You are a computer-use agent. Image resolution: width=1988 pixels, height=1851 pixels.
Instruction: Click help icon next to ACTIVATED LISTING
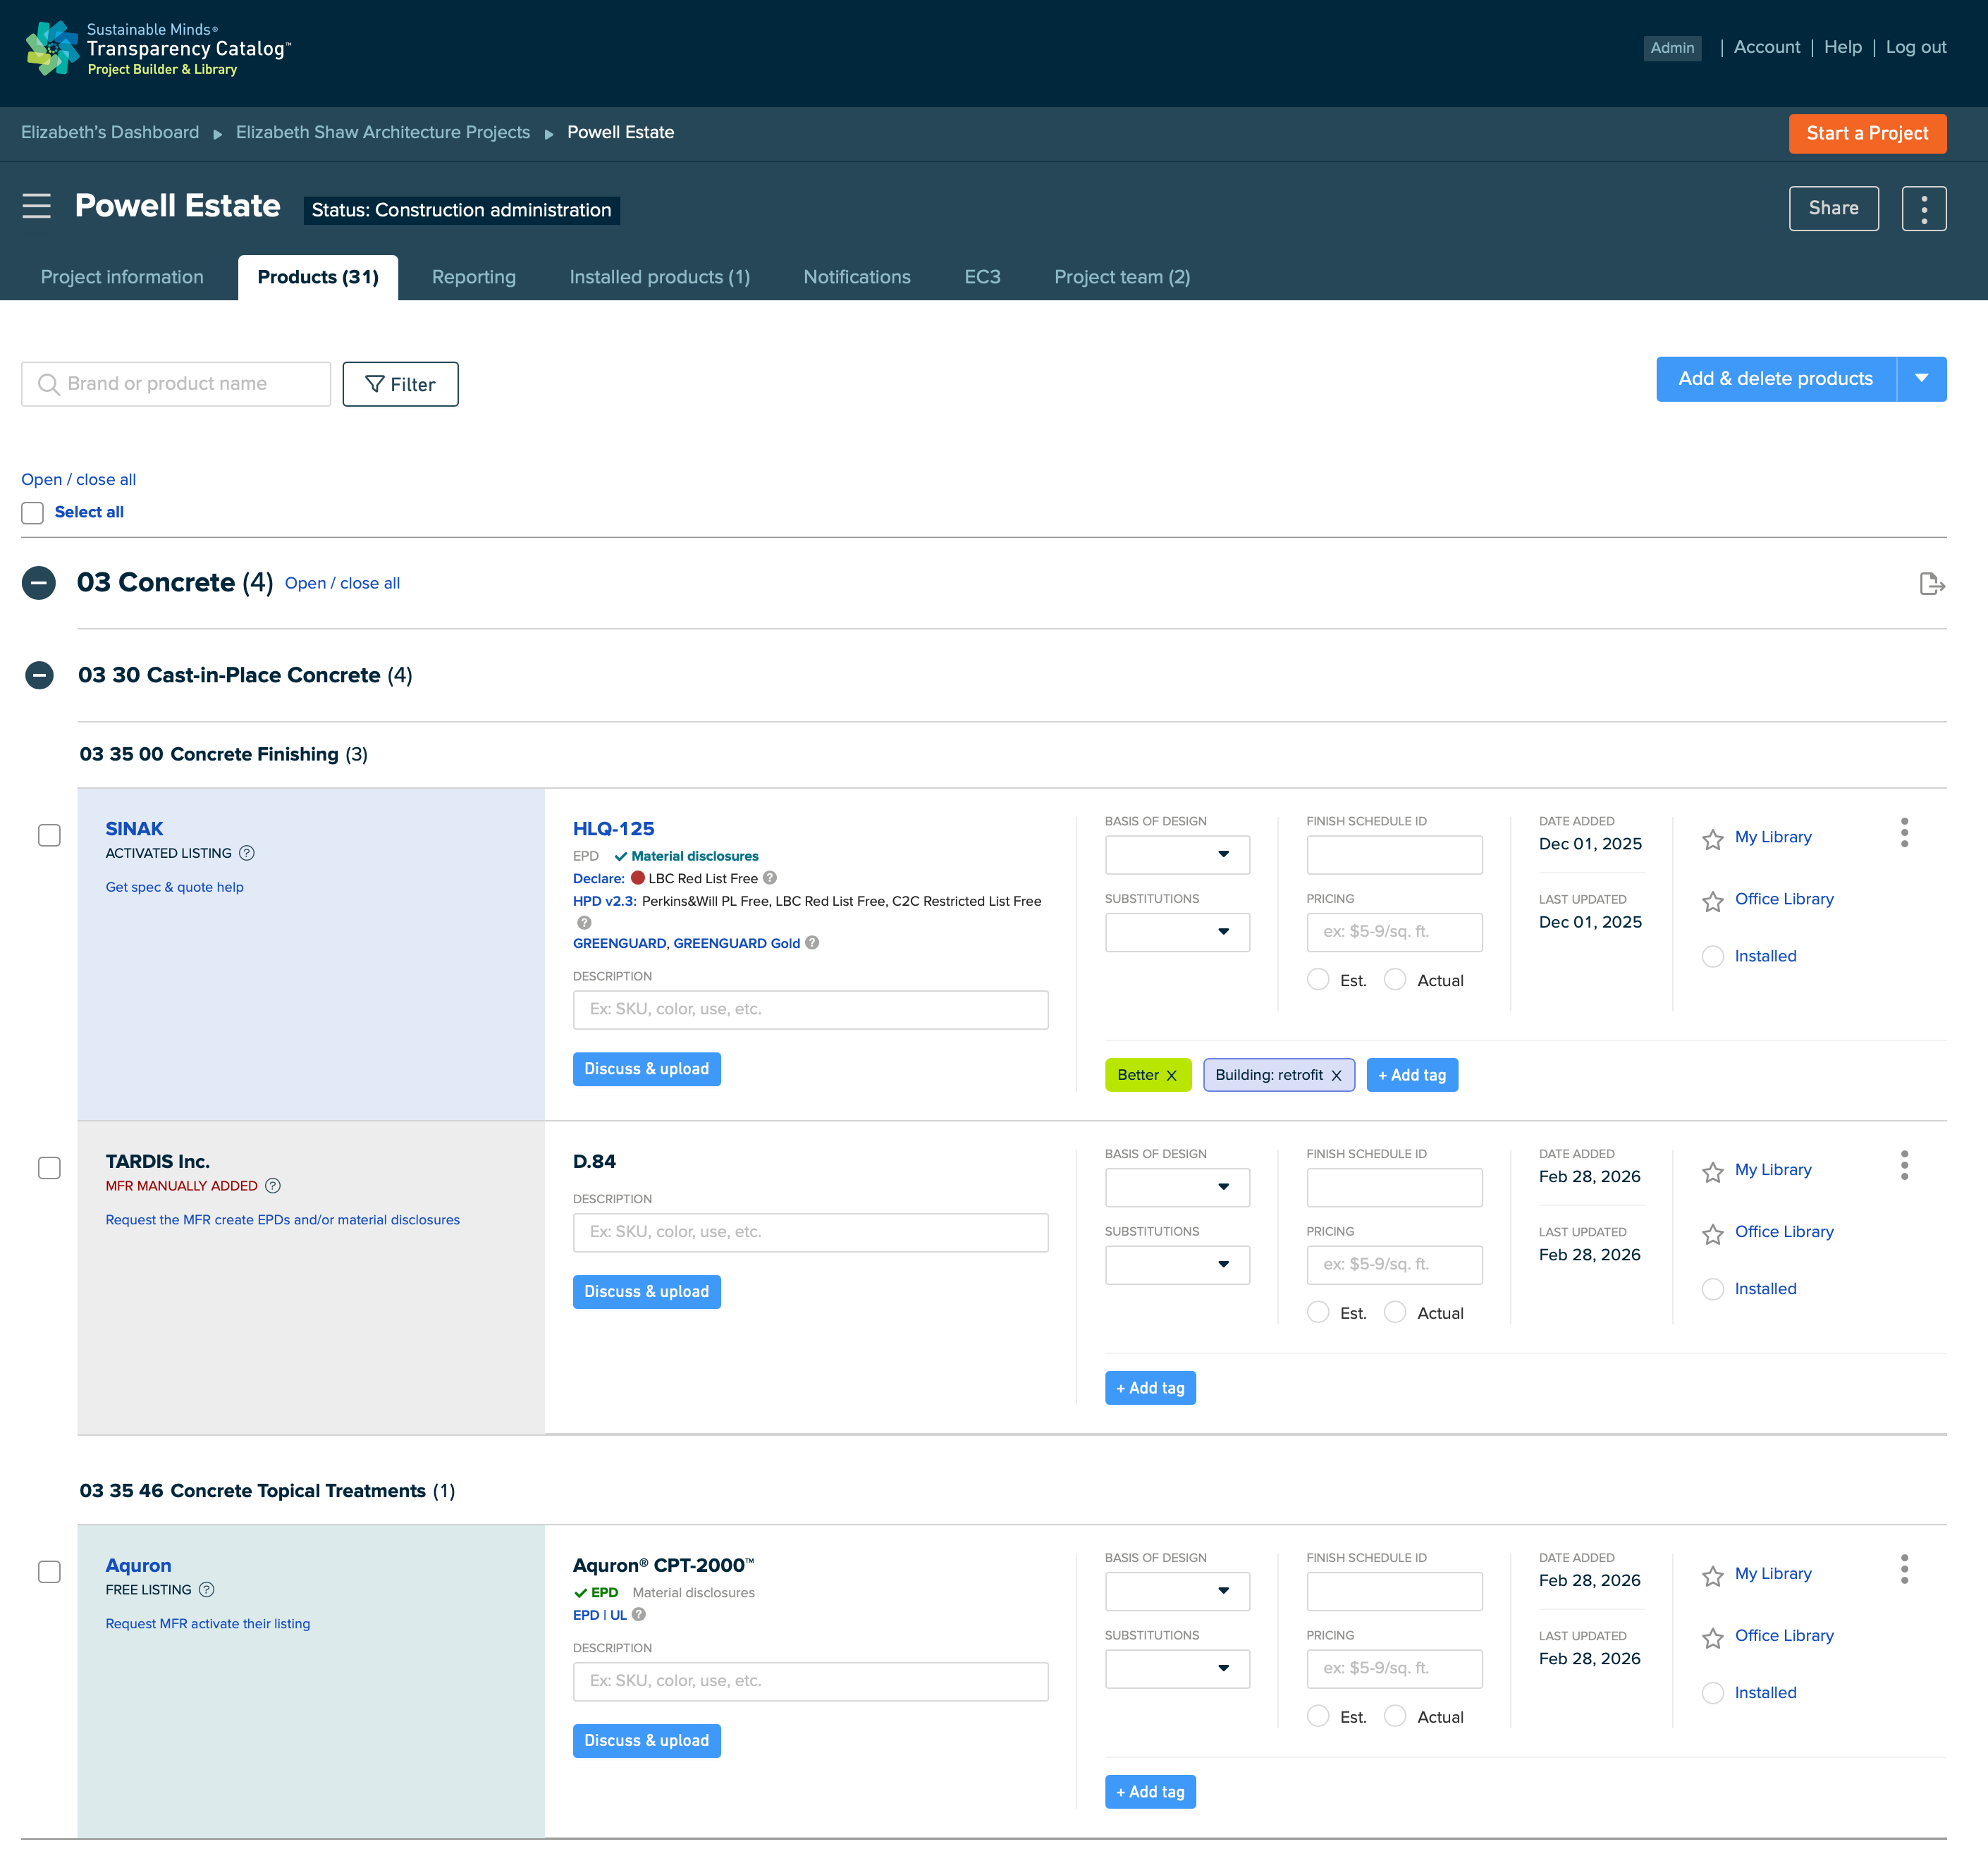tap(247, 853)
